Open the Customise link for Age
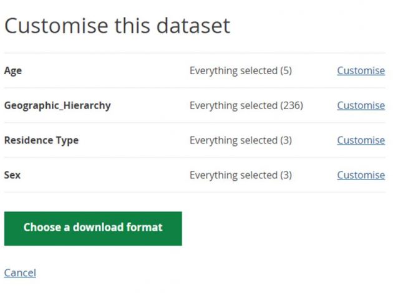This screenshot has width=393, height=293. pyautogui.click(x=361, y=70)
